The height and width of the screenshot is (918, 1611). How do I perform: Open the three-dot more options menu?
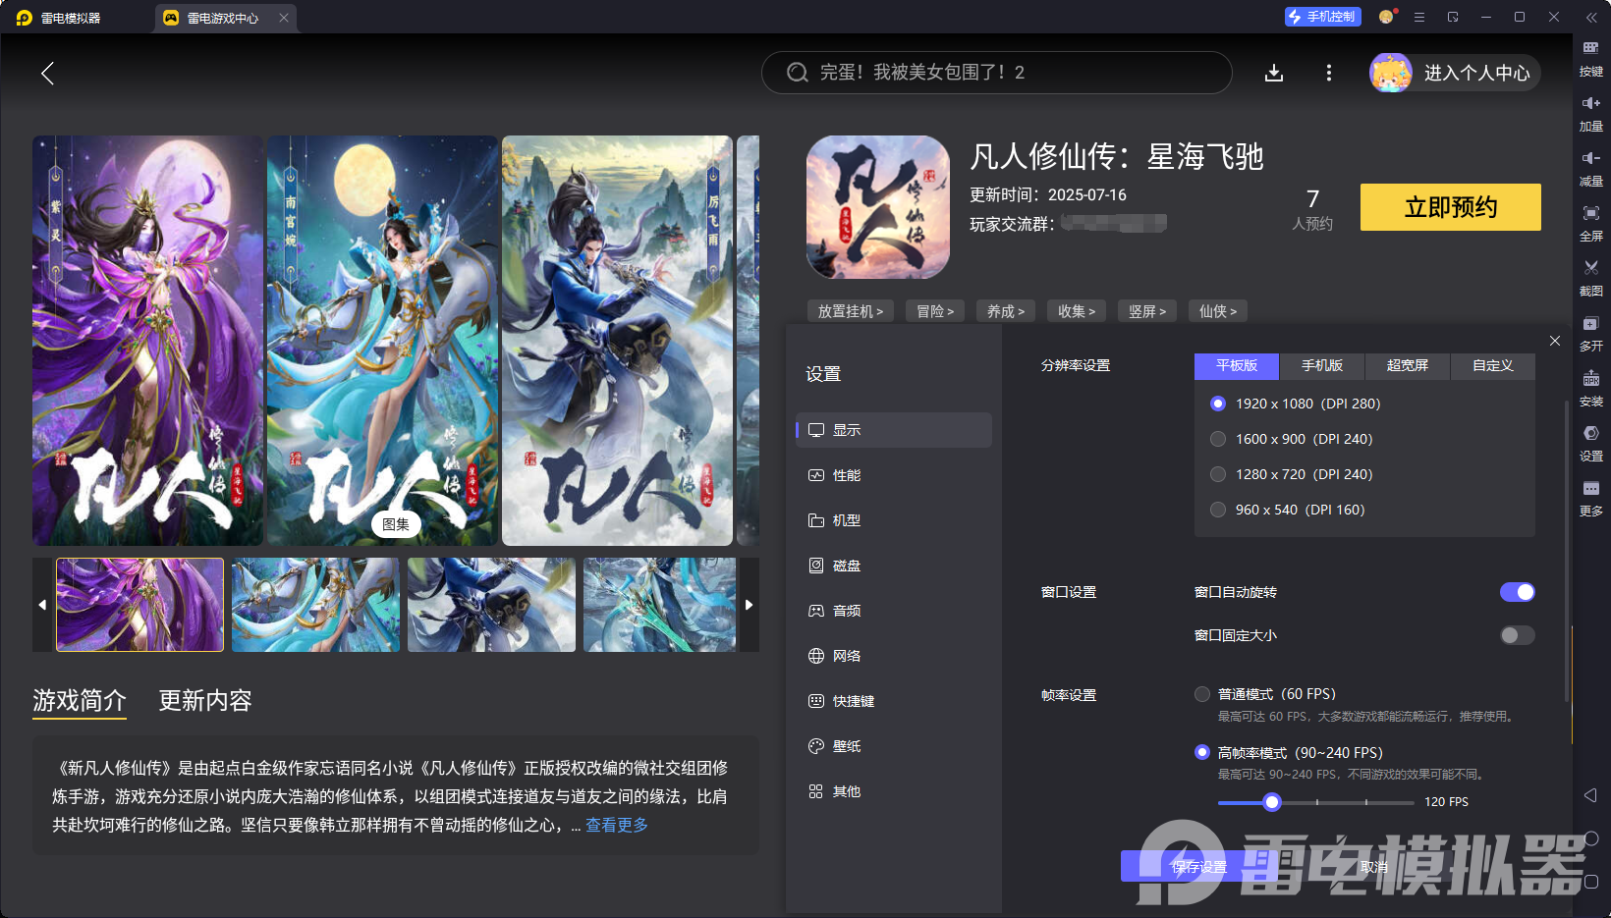click(x=1329, y=73)
